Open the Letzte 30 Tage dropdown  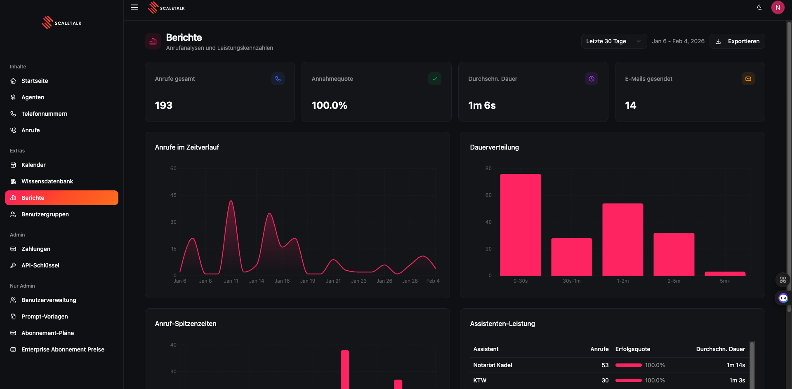click(614, 41)
